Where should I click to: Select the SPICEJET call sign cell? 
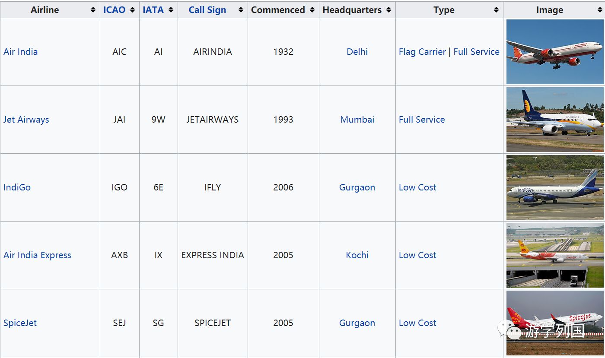coord(213,323)
